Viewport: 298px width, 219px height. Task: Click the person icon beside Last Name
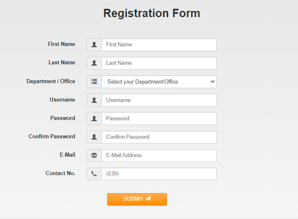pos(94,63)
